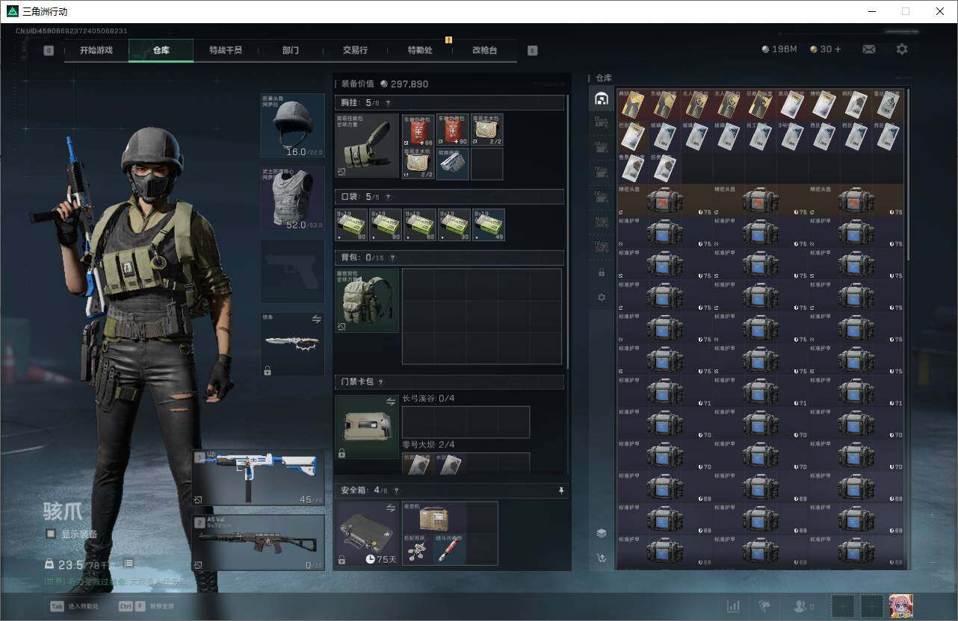958x621 pixels.
Task: Select the red medkit showing +90
Action: point(453,130)
